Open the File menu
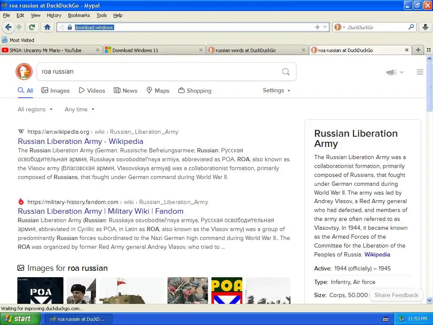Screen dimensions: 433x325 coord(6,15)
